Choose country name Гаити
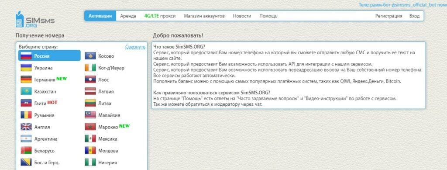The image size is (447, 170). (x=40, y=104)
